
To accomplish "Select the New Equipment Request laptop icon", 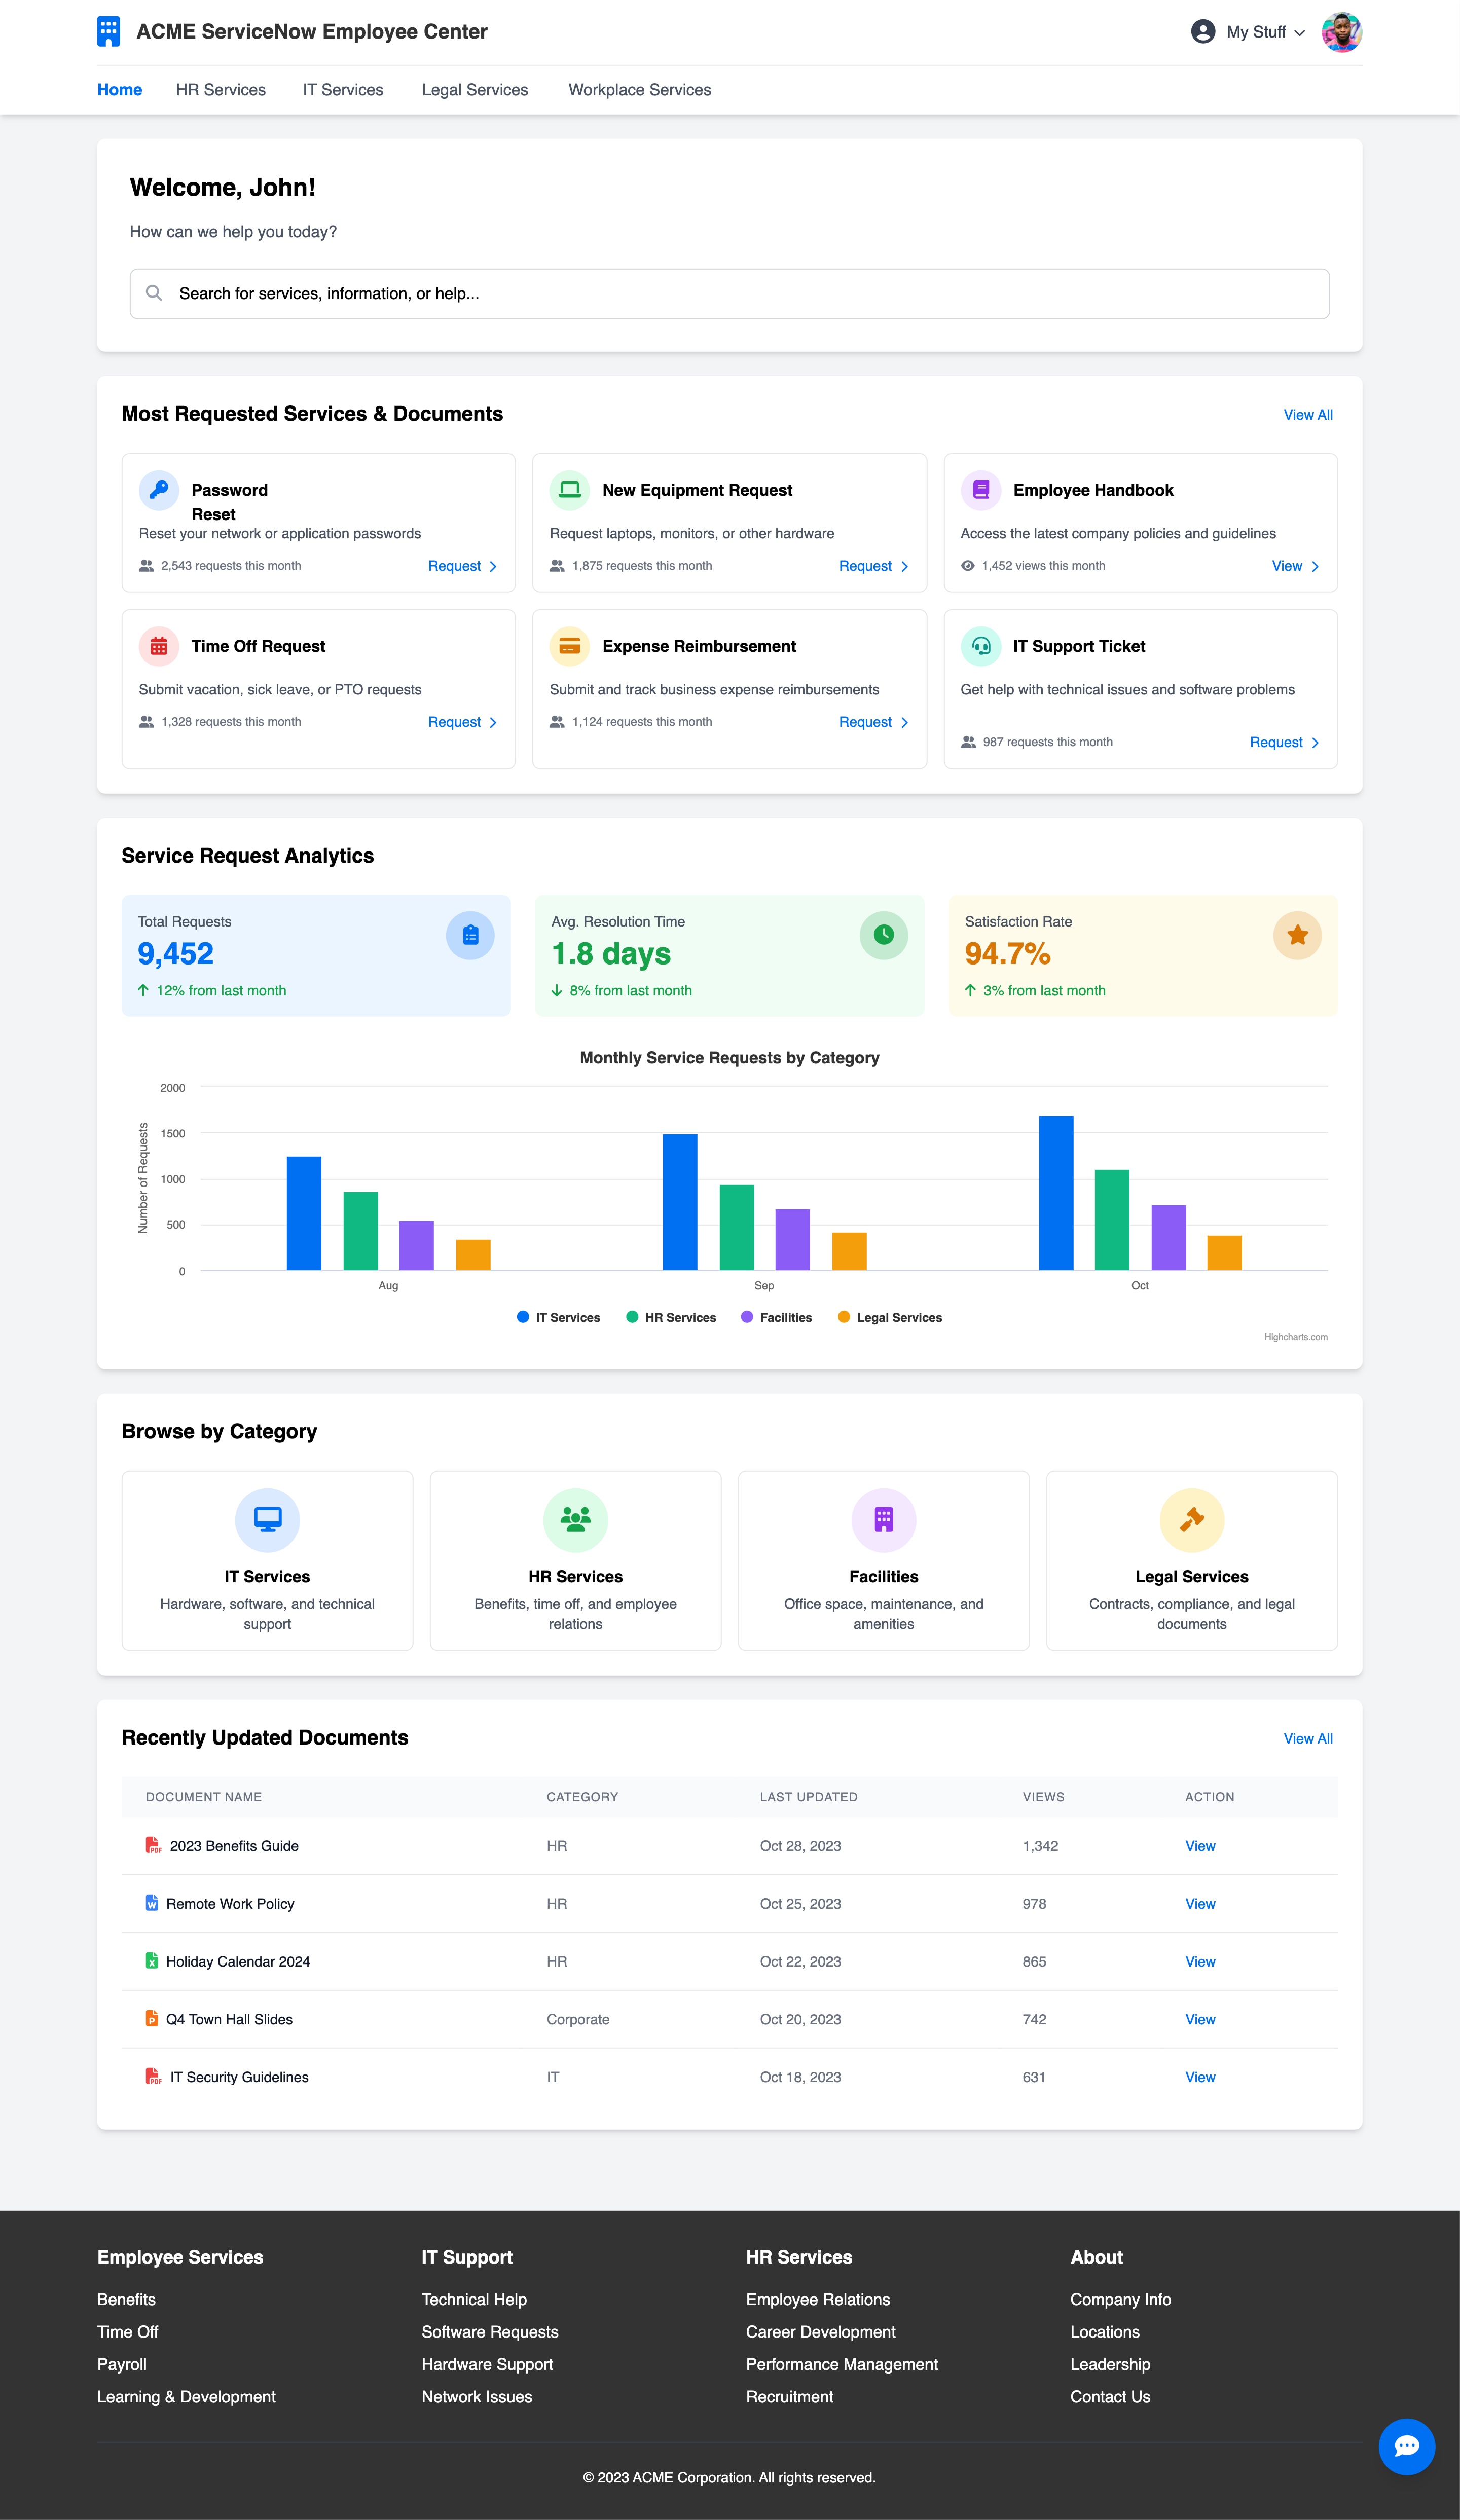I will tap(569, 490).
